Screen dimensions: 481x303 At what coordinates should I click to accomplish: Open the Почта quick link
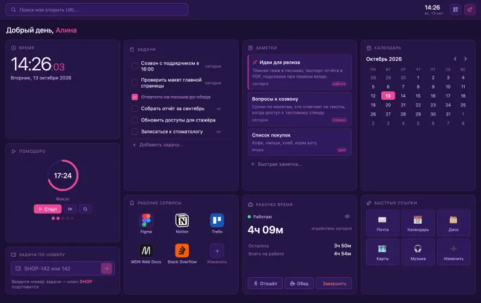point(382,223)
